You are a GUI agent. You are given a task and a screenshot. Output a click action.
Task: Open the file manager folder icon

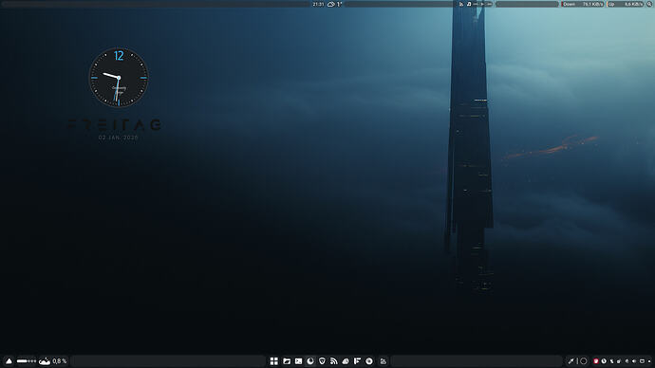(287, 361)
